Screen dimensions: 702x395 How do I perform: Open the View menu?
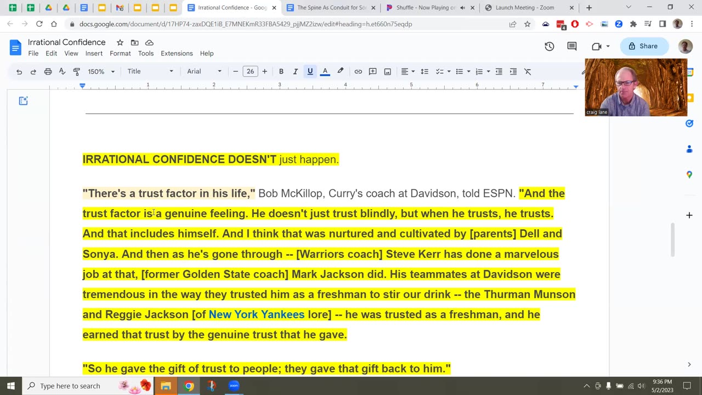(x=71, y=53)
